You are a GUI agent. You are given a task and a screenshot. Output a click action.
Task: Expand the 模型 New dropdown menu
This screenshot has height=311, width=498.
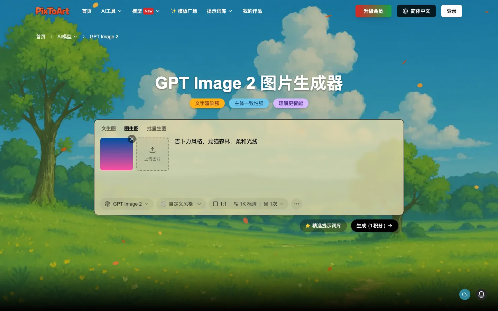[x=146, y=11]
